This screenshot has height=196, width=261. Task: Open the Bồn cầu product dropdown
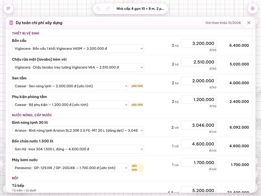78,49
